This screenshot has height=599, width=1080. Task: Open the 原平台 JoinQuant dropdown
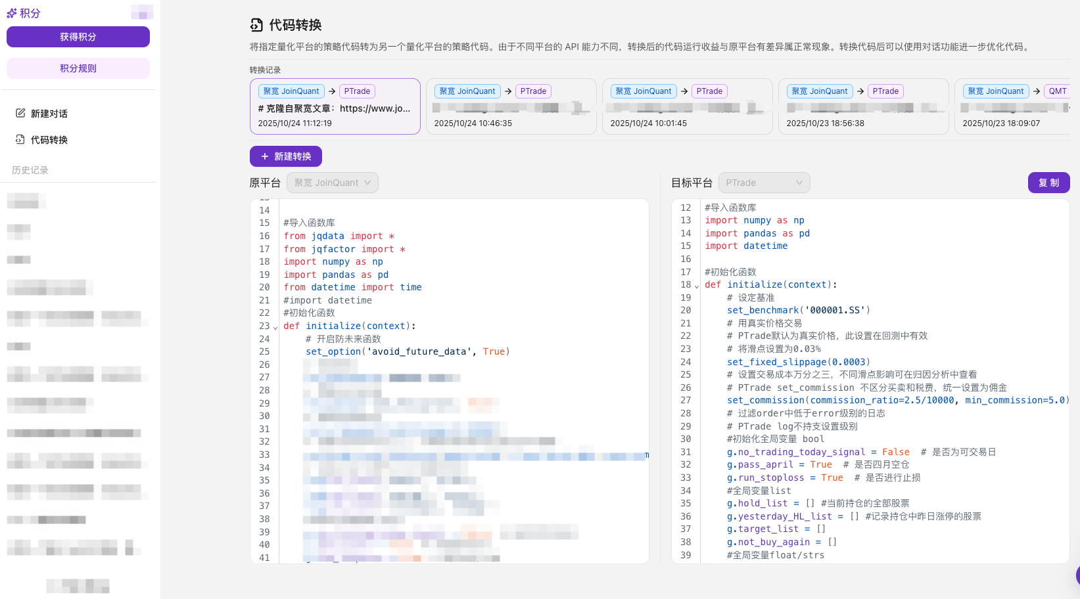(333, 183)
